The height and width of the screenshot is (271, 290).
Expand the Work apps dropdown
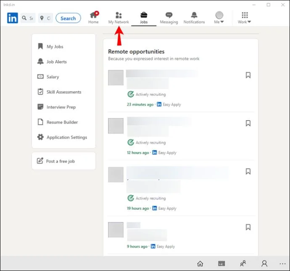click(245, 18)
